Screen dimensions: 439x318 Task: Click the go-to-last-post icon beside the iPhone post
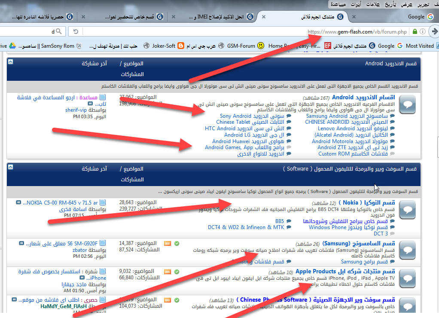point(82,278)
